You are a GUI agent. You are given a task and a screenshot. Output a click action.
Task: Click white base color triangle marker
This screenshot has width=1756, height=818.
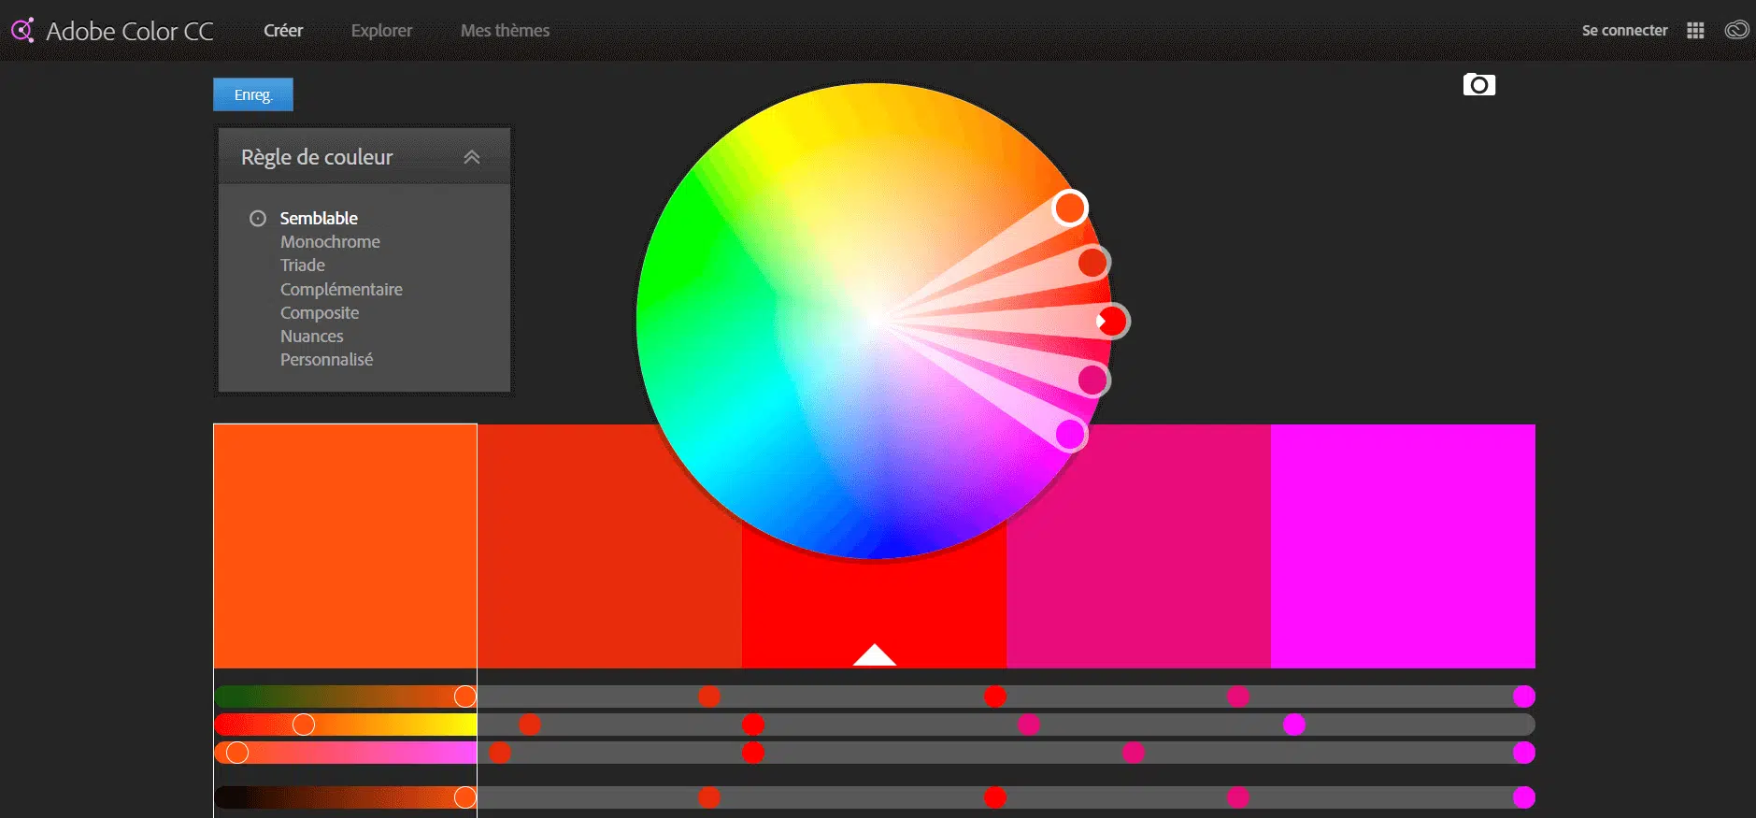pos(874,655)
